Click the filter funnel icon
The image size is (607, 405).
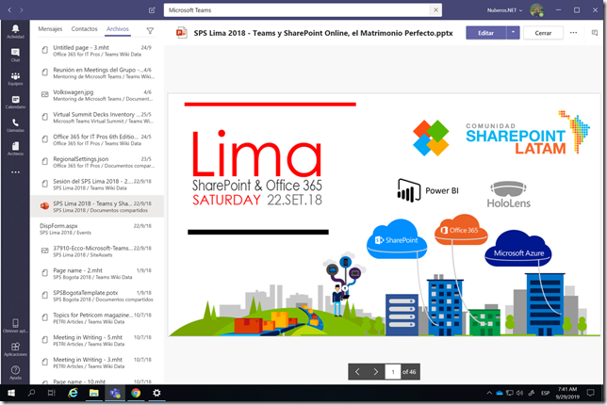tap(150, 30)
